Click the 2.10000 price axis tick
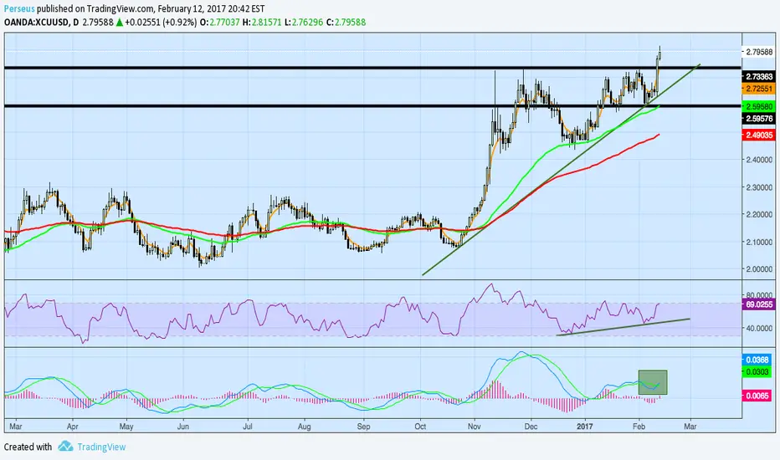Image resolution: width=780 pixels, height=460 pixels. 759,243
